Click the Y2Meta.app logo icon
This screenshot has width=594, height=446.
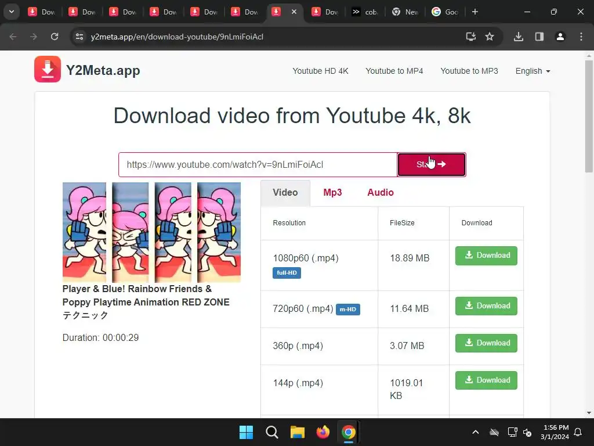(x=48, y=69)
